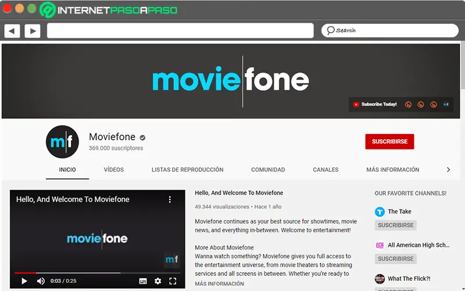Click the YouTube icon on banner
Viewport: 465px width, 291px height.
[356, 104]
